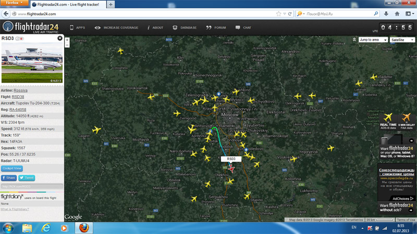Open the 'What is Flightdiary?' link

pos(15,210)
